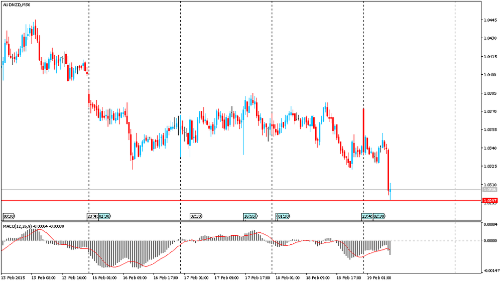Viewport: 502px width, 283px height.
Task: Click the 0.00000 MACD zero level label
Action: pyautogui.click(x=490, y=240)
